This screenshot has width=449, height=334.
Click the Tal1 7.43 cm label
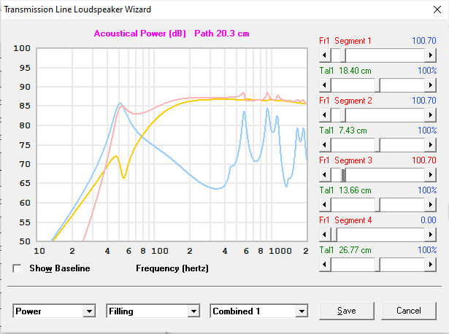coord(343,131)
